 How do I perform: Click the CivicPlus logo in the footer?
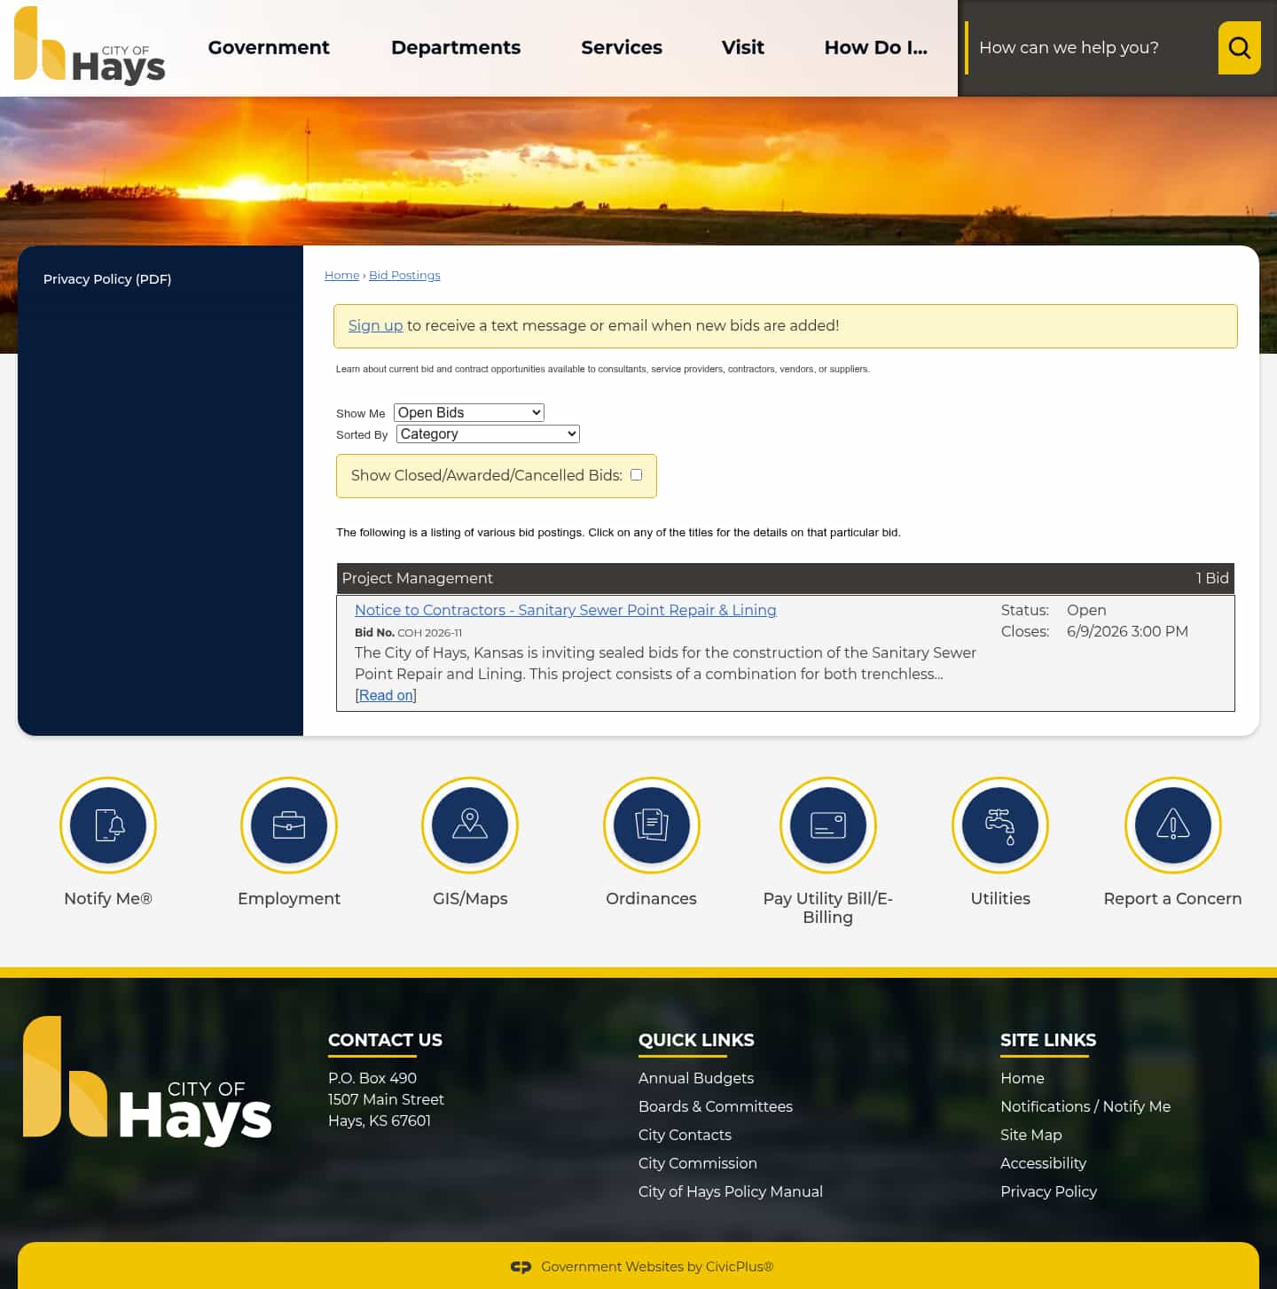[x=521, y=1267]
